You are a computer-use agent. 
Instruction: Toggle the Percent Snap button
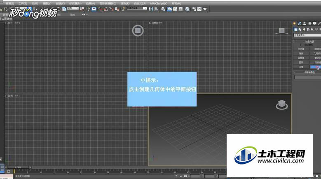click(x=112, y=9)
